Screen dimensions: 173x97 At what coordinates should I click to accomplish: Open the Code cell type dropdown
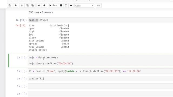[84, 5]
